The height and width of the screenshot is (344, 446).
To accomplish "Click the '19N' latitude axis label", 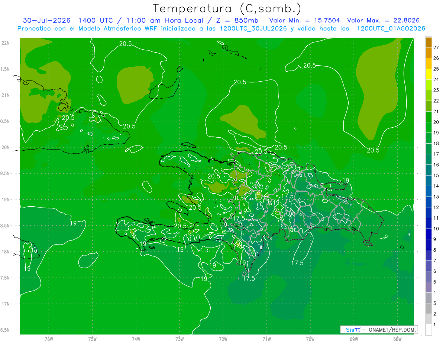I will pyautogui.click(x=6, y=200).
